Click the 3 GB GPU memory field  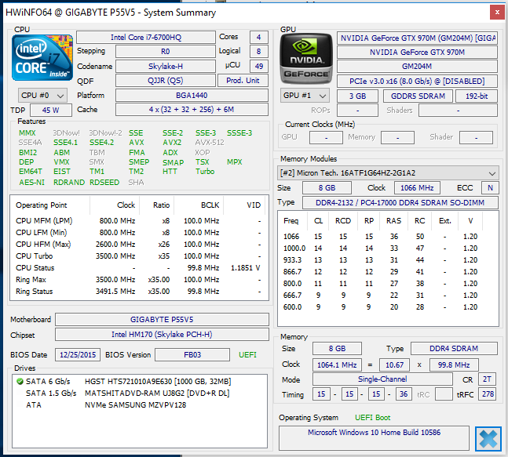point(357,96)
